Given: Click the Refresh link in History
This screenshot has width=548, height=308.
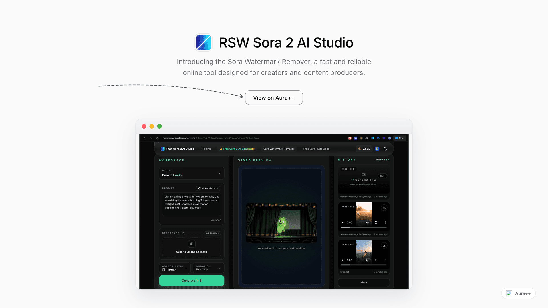Looking at the screenshot, I should pos(383,160).
